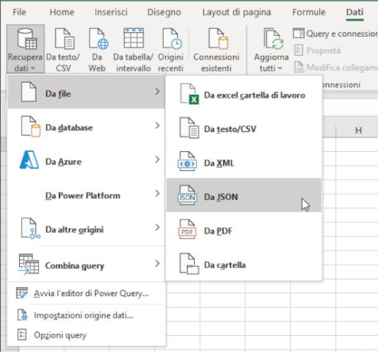Select column H header
Screen dimensions: 378x352
tap(358, 130)
